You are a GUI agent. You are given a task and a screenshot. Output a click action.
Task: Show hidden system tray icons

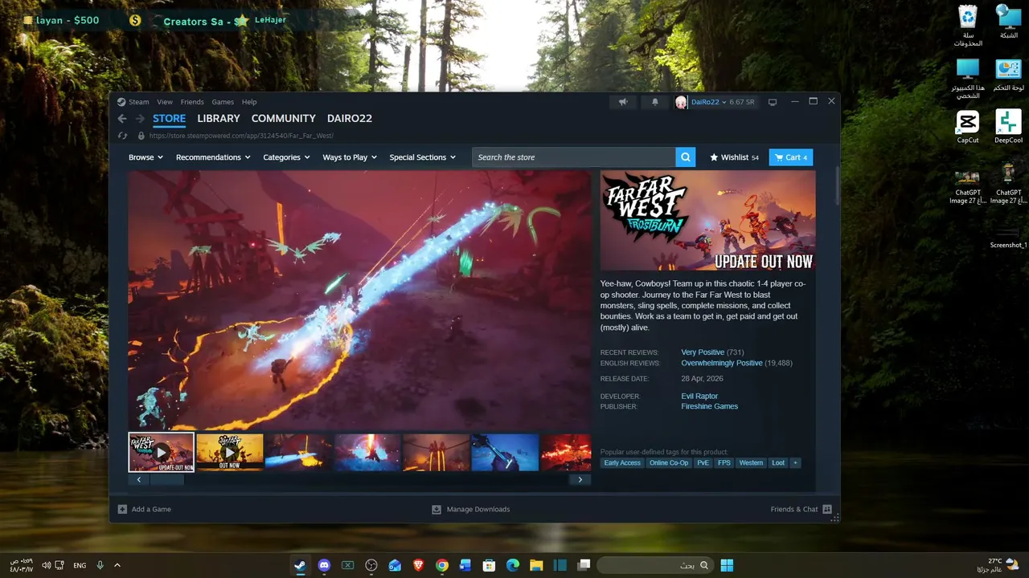click(x=117, y=565)
